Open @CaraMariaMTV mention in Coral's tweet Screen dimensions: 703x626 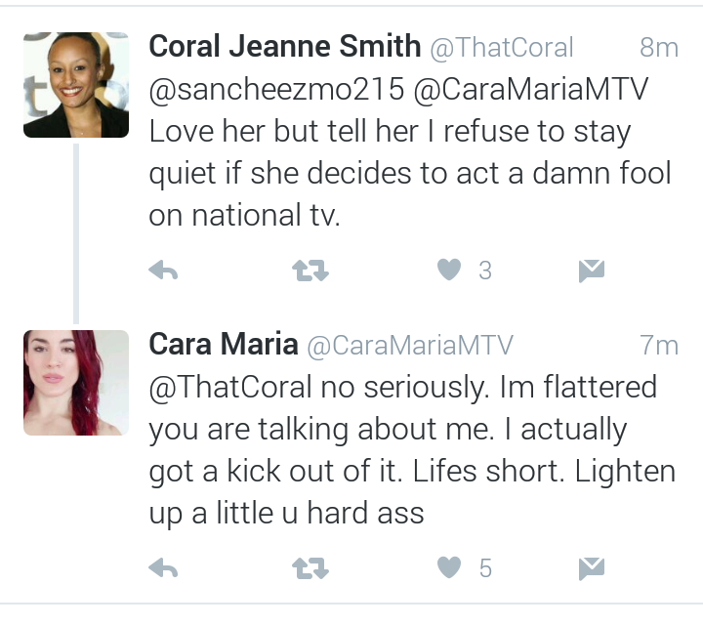point(531,89)
